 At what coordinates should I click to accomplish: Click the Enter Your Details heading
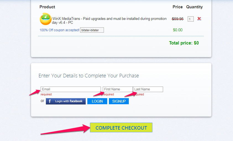[x=89, y=76]
